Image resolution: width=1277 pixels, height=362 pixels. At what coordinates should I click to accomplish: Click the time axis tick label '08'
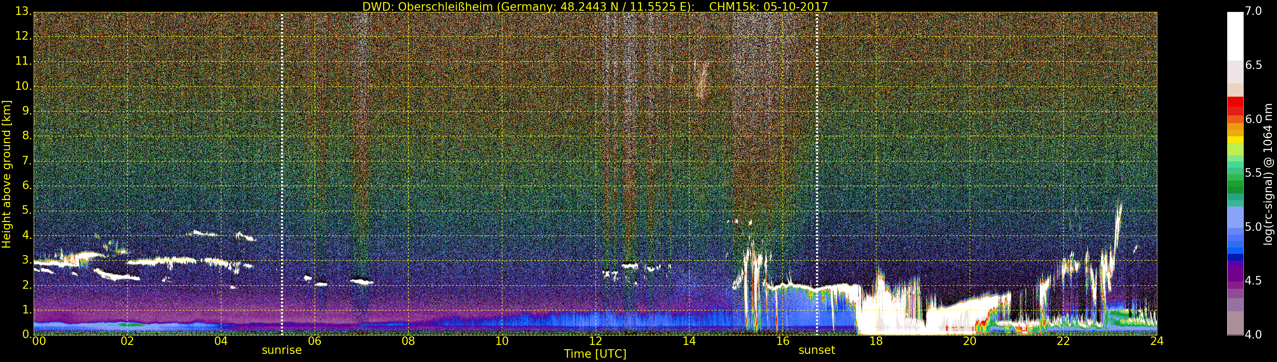(x=408, y=341)
